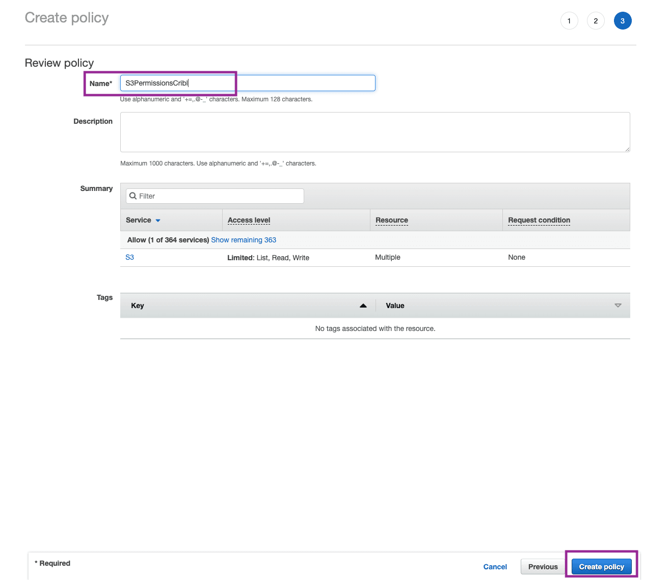The image size is (670, 580).
Task: Click the Value column header label
Action: click(x=395, y=306)
